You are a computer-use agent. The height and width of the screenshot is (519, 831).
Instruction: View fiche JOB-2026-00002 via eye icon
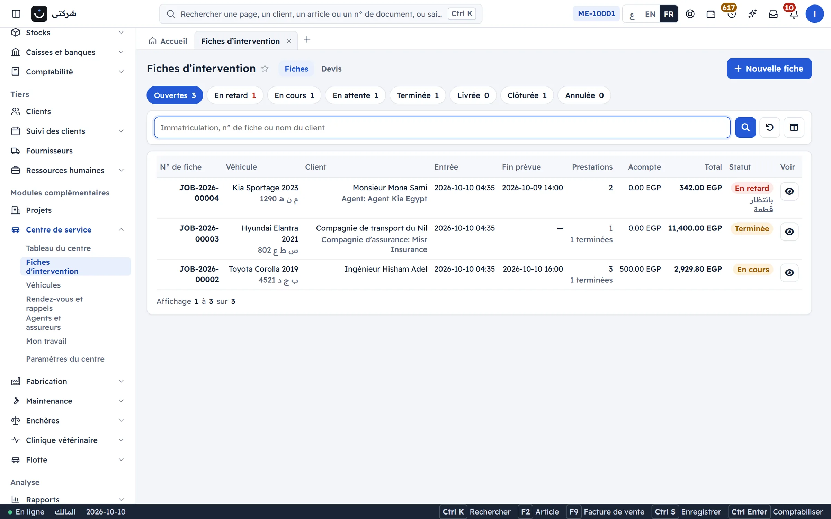click(x=789, y=273)
